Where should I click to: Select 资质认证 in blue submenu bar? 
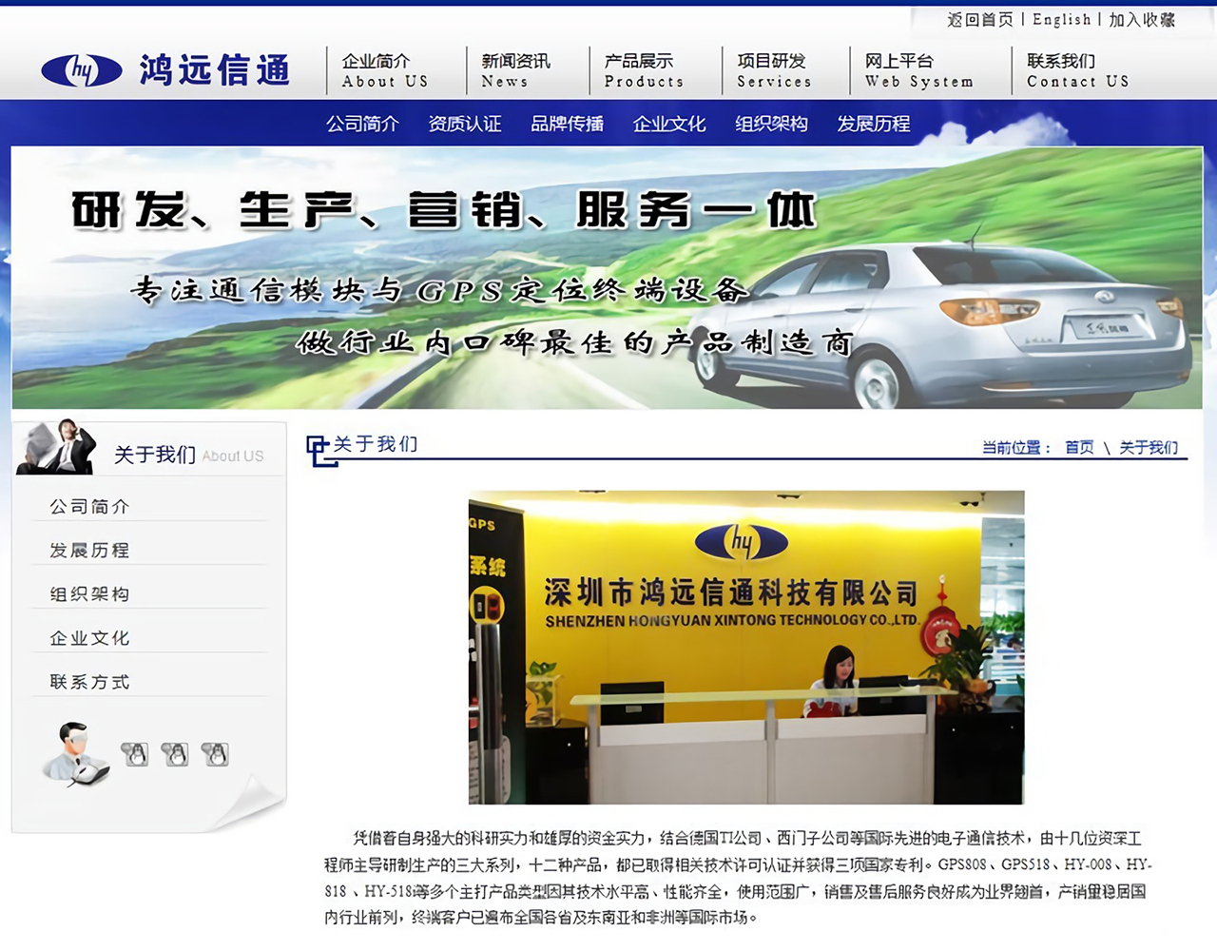point(465,124)
